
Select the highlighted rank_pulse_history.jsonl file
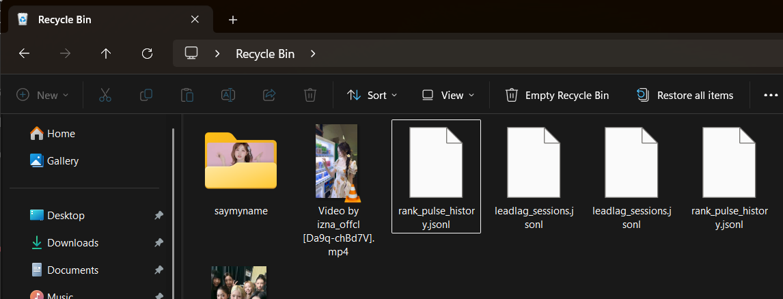(437, 176)
